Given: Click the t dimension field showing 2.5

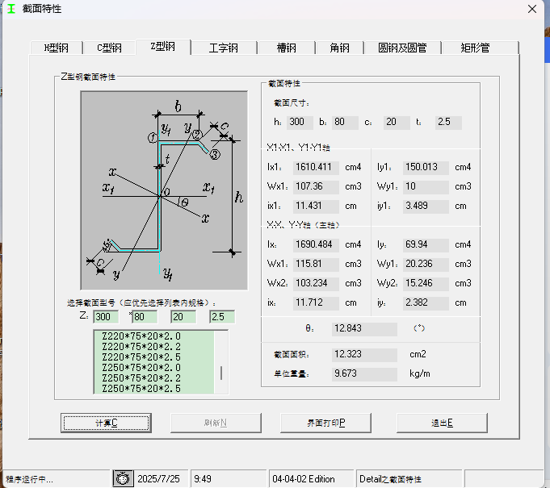Looking at the screenshot, I should click(x=448, y=122).
